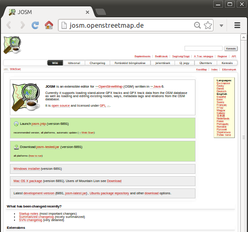Open the A Trac névjegye link
This screenshot has height=232, width=248.
click(x=204, y=56)
